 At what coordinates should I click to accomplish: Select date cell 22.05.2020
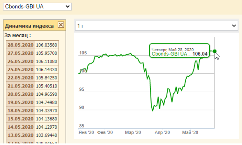(x=20, y=78)
